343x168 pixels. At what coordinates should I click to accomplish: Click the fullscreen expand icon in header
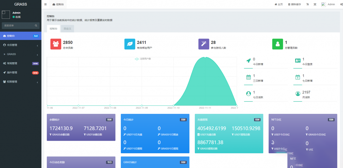(315, 4)
